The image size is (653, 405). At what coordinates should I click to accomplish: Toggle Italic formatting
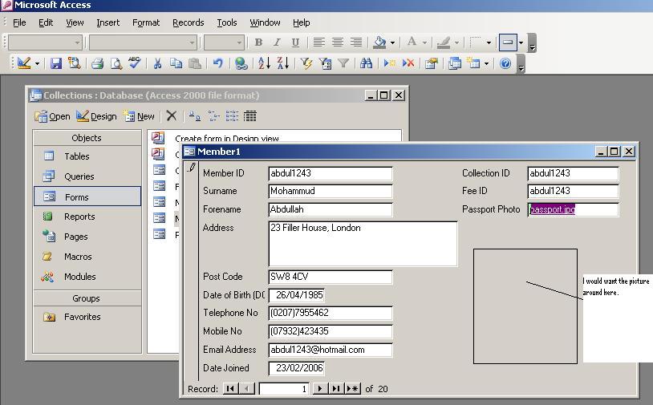tap(277, 42)
